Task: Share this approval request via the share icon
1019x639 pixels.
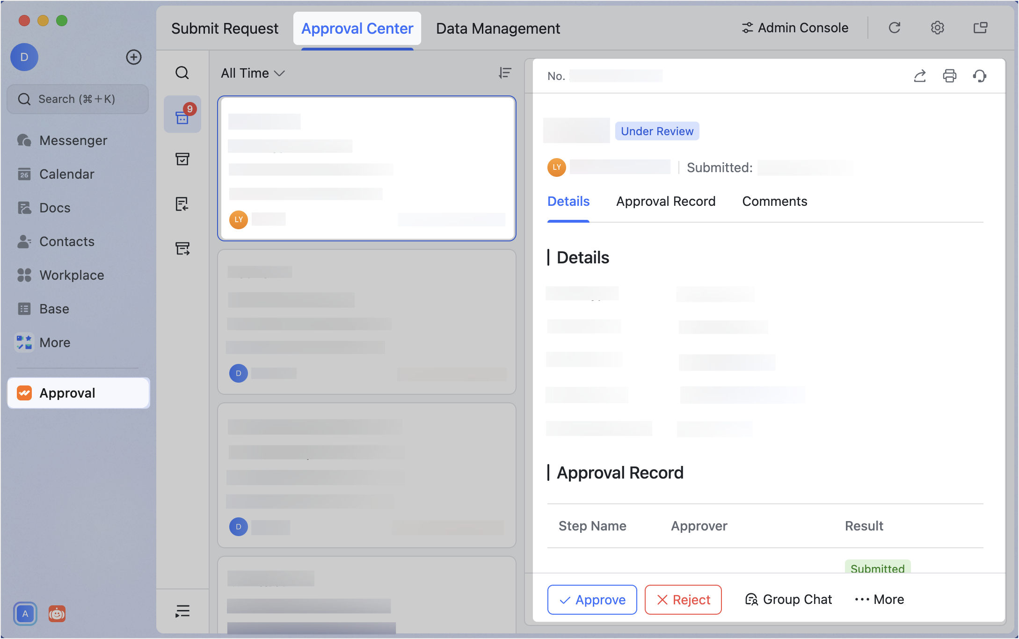Action: 919,76
